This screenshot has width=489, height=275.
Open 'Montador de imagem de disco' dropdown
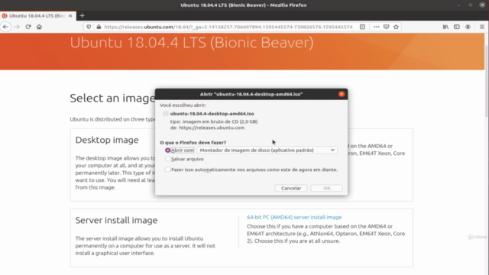coord(267,150)
